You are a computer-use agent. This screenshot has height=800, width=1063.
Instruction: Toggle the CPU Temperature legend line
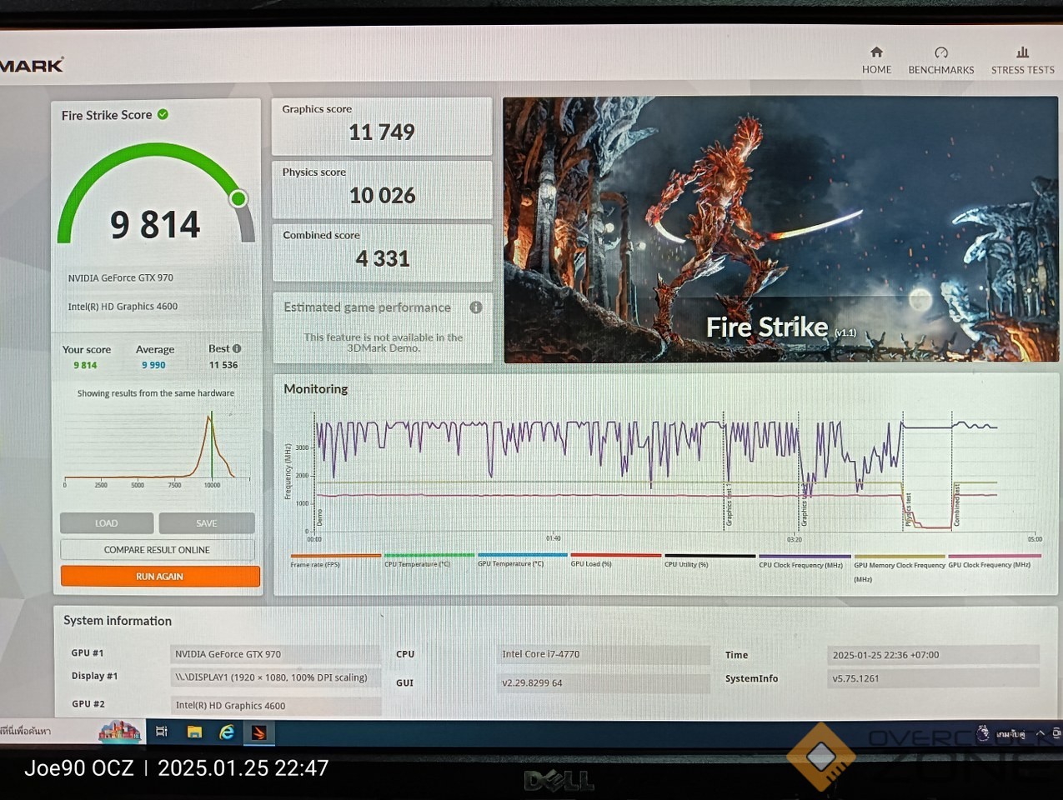coord(429,560)
